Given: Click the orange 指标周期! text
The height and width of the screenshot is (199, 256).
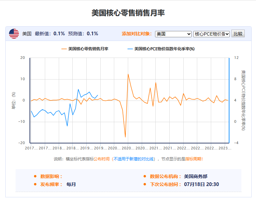Looking at the screenshot, I should coord(194,159).
